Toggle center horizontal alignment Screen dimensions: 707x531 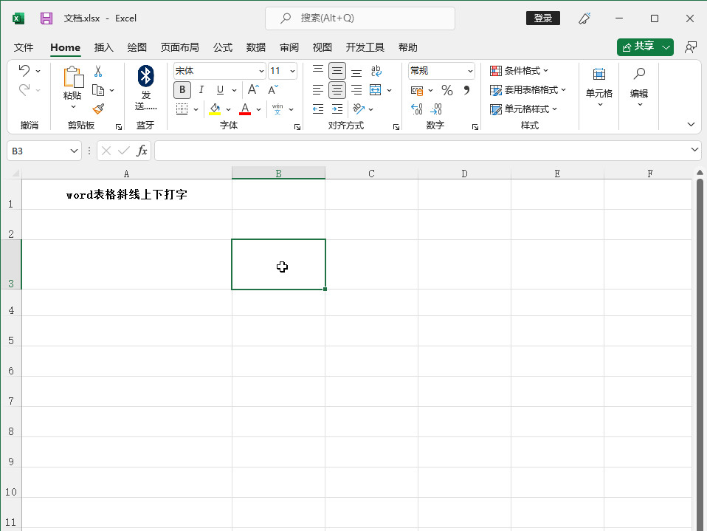(x=337, y=90)
